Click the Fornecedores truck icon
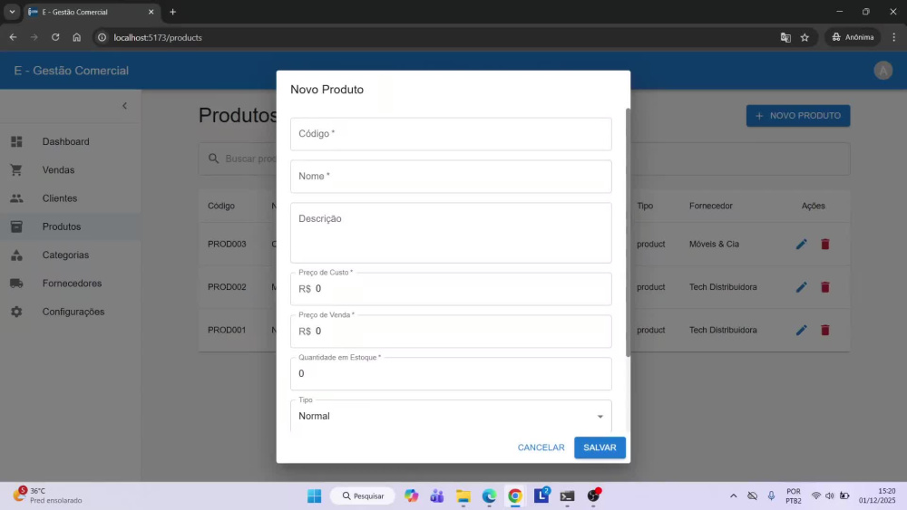 click(16, 283)
